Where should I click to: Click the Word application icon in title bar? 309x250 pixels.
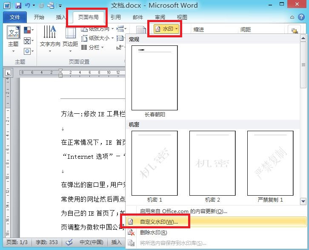[7, 6]
